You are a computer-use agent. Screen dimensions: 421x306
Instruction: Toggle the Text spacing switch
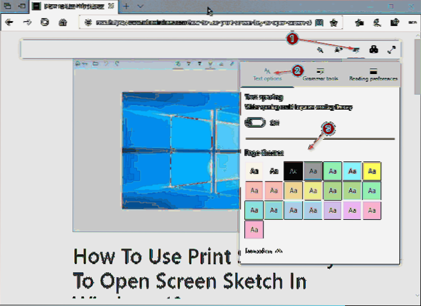[255, 123]
